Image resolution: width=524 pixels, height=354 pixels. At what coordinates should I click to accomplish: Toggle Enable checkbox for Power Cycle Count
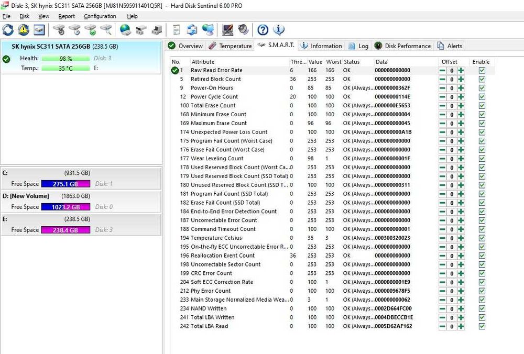point(482,97)
